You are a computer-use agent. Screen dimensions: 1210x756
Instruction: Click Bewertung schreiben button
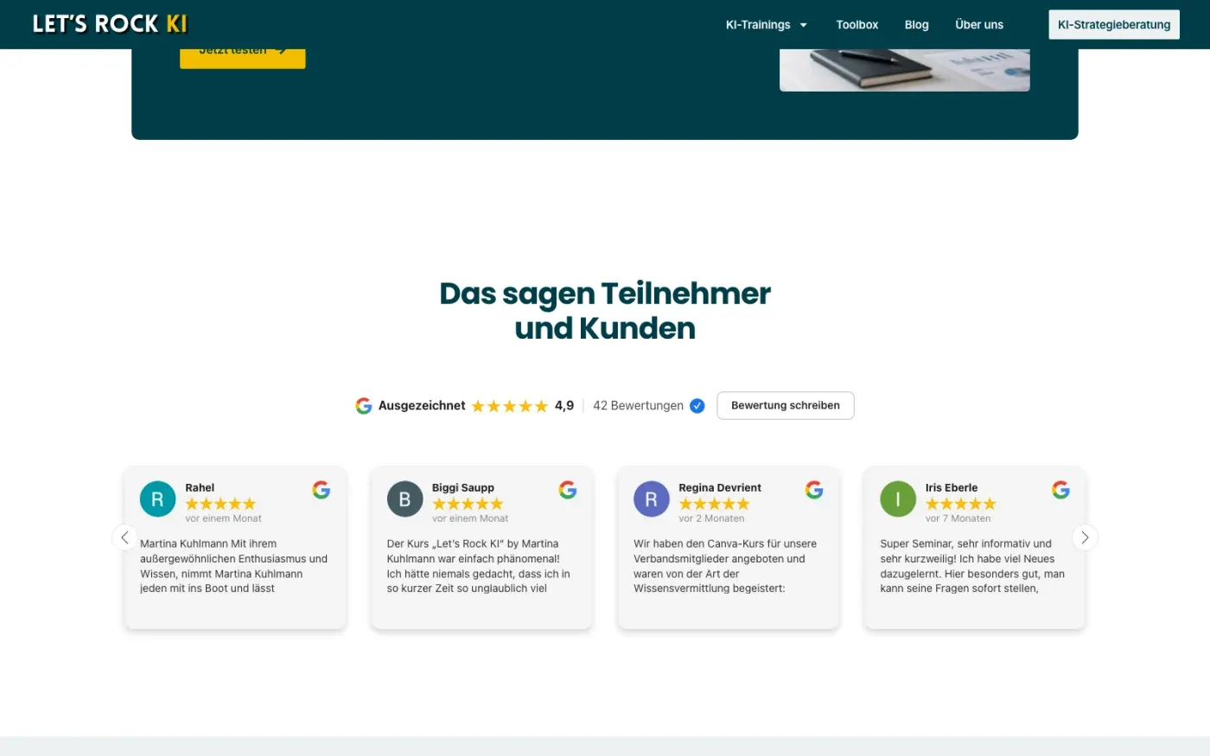[786, 406]
